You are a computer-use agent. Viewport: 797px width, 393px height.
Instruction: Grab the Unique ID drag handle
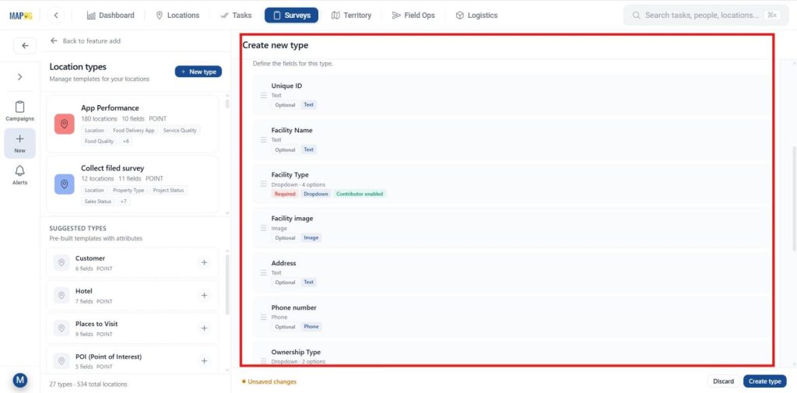pyautogui.click(x=263, y=95)
